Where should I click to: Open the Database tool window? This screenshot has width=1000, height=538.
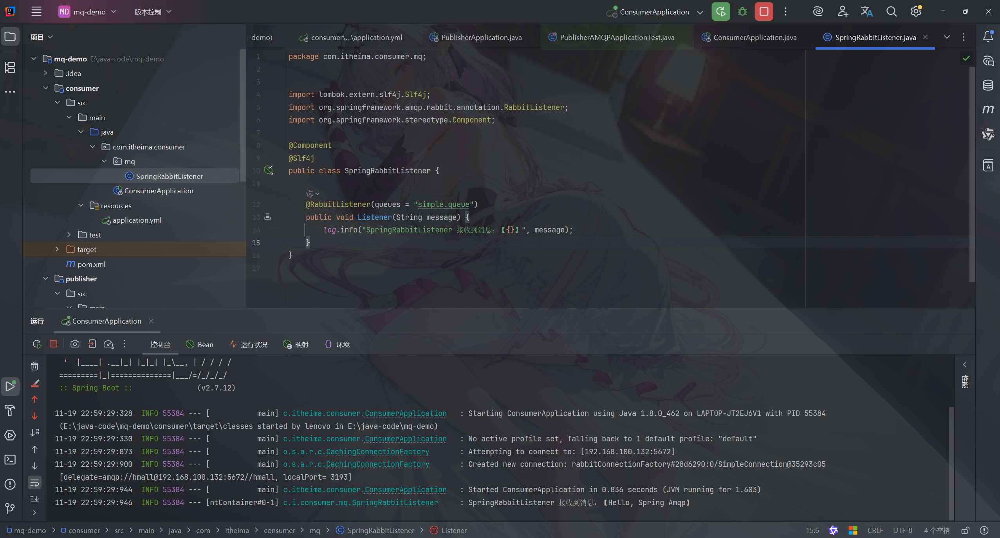pyautogui.click(x=988, y=85)
